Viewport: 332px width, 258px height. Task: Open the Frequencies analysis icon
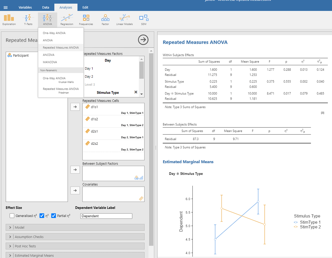86,20
